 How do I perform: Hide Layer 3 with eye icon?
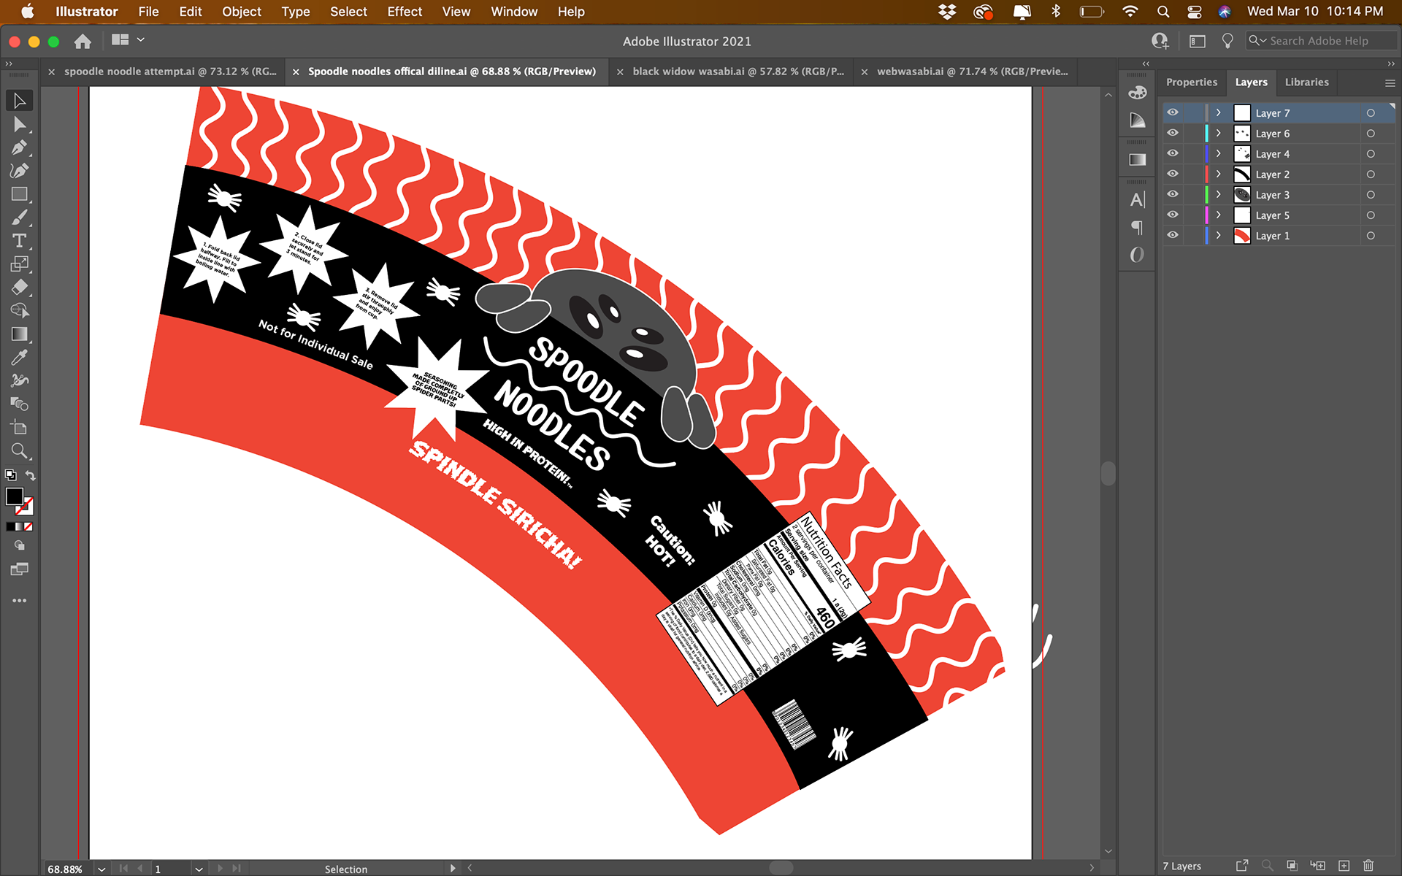1173,195
